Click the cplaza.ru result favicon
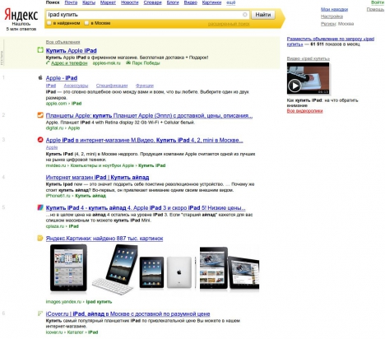385x339 pixels. pyautogui.click(x=40, y=207)
